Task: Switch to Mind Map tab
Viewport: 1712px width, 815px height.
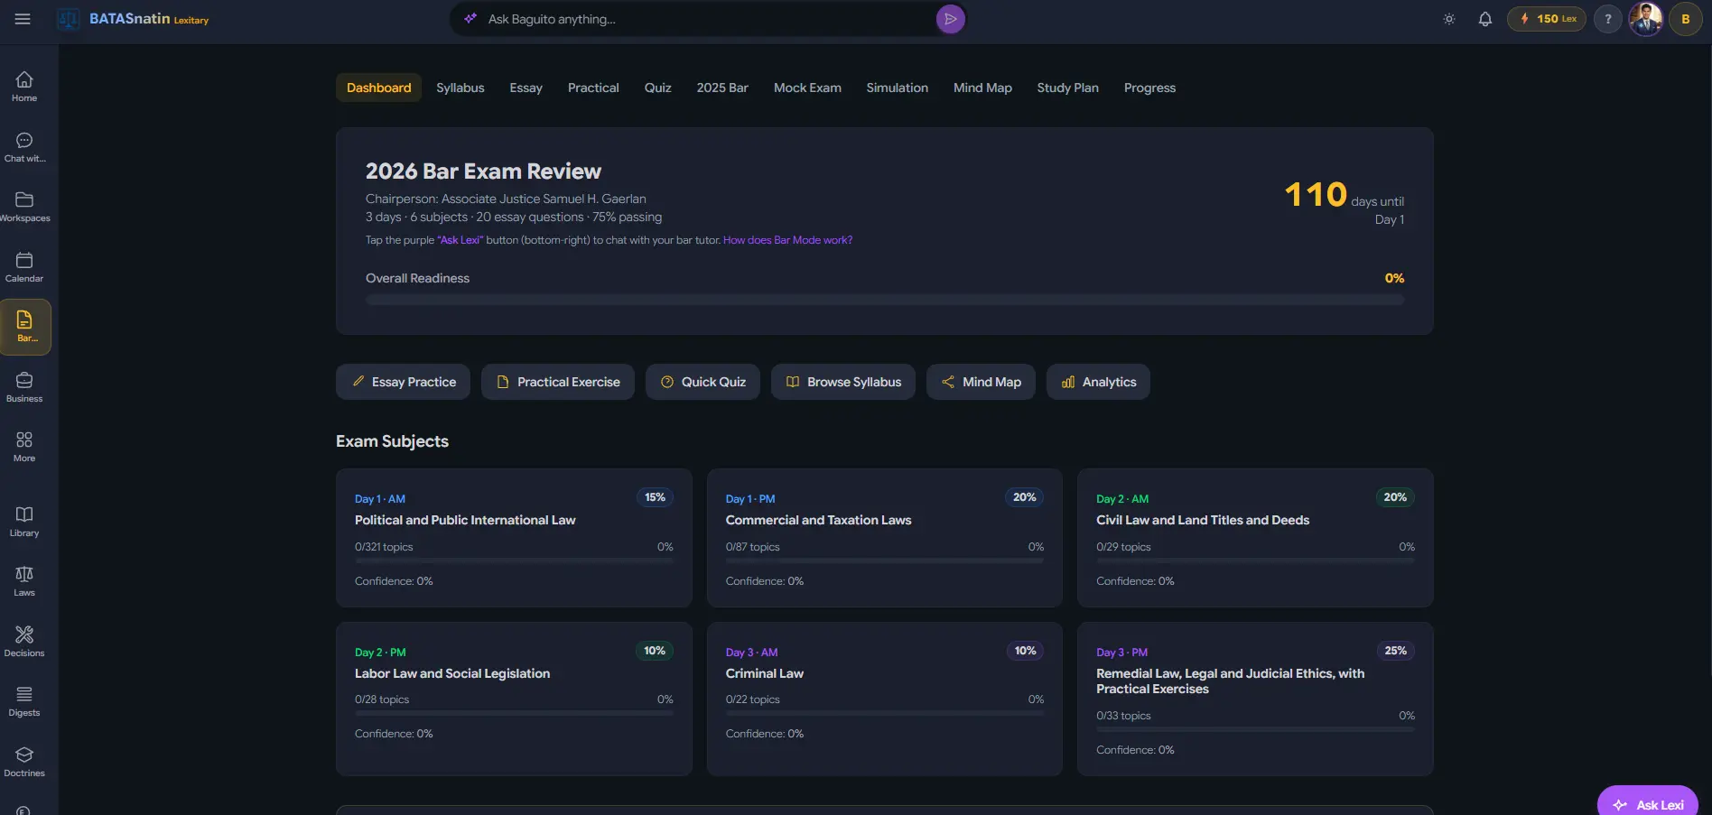Action: tap(982, 88)
